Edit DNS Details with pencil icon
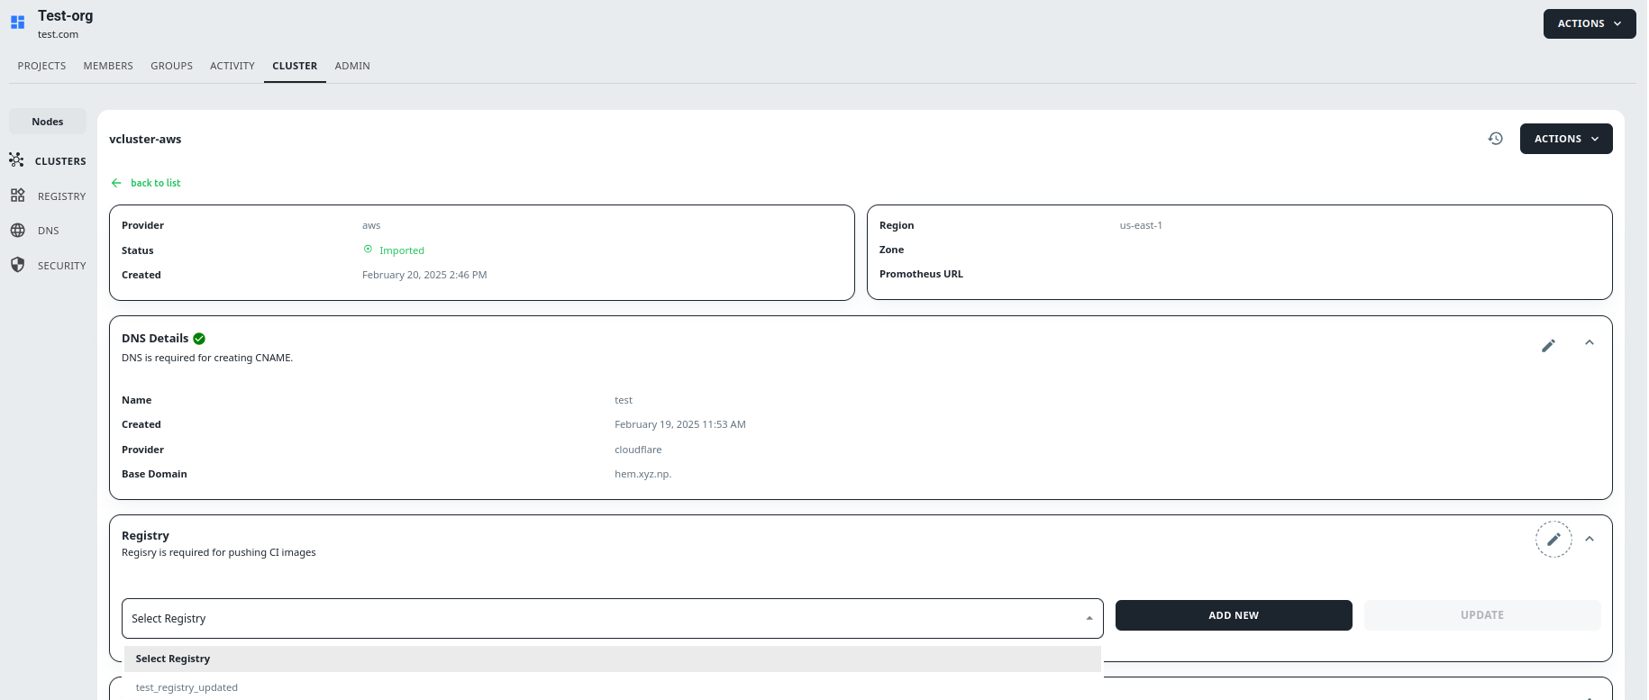This screenshot has width=1649, height=700. click(1548, 346)
